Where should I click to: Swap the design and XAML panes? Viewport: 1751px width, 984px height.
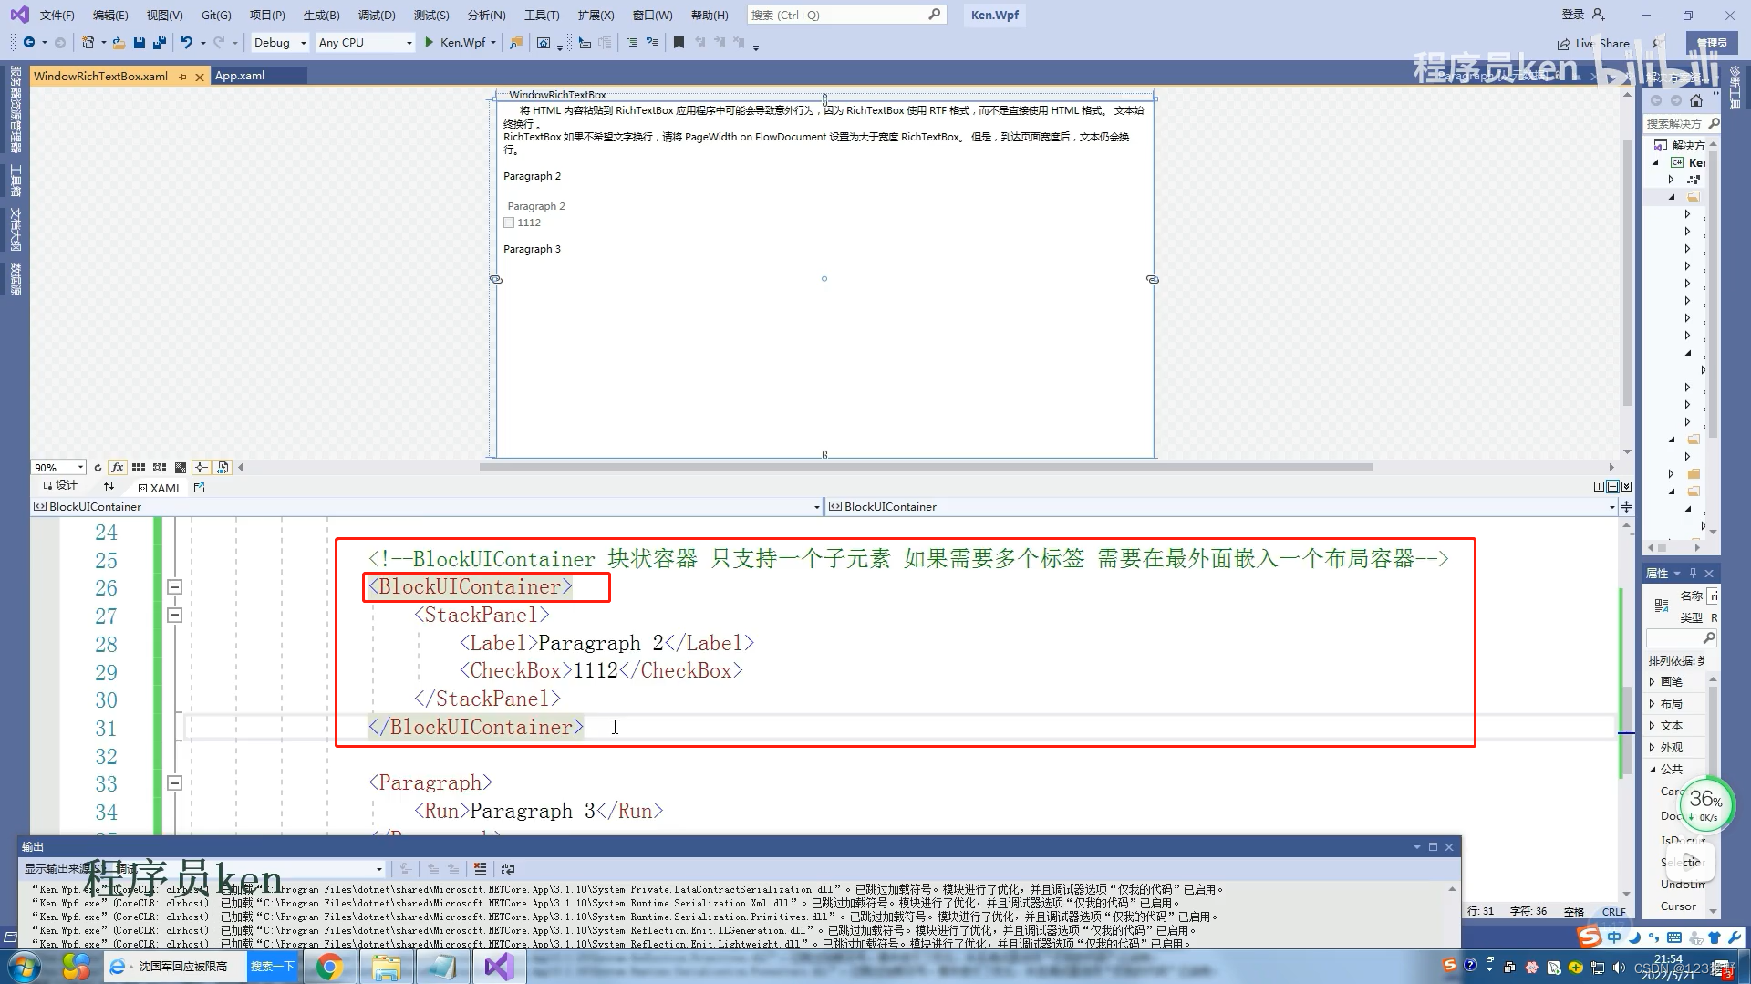point(109,487)
